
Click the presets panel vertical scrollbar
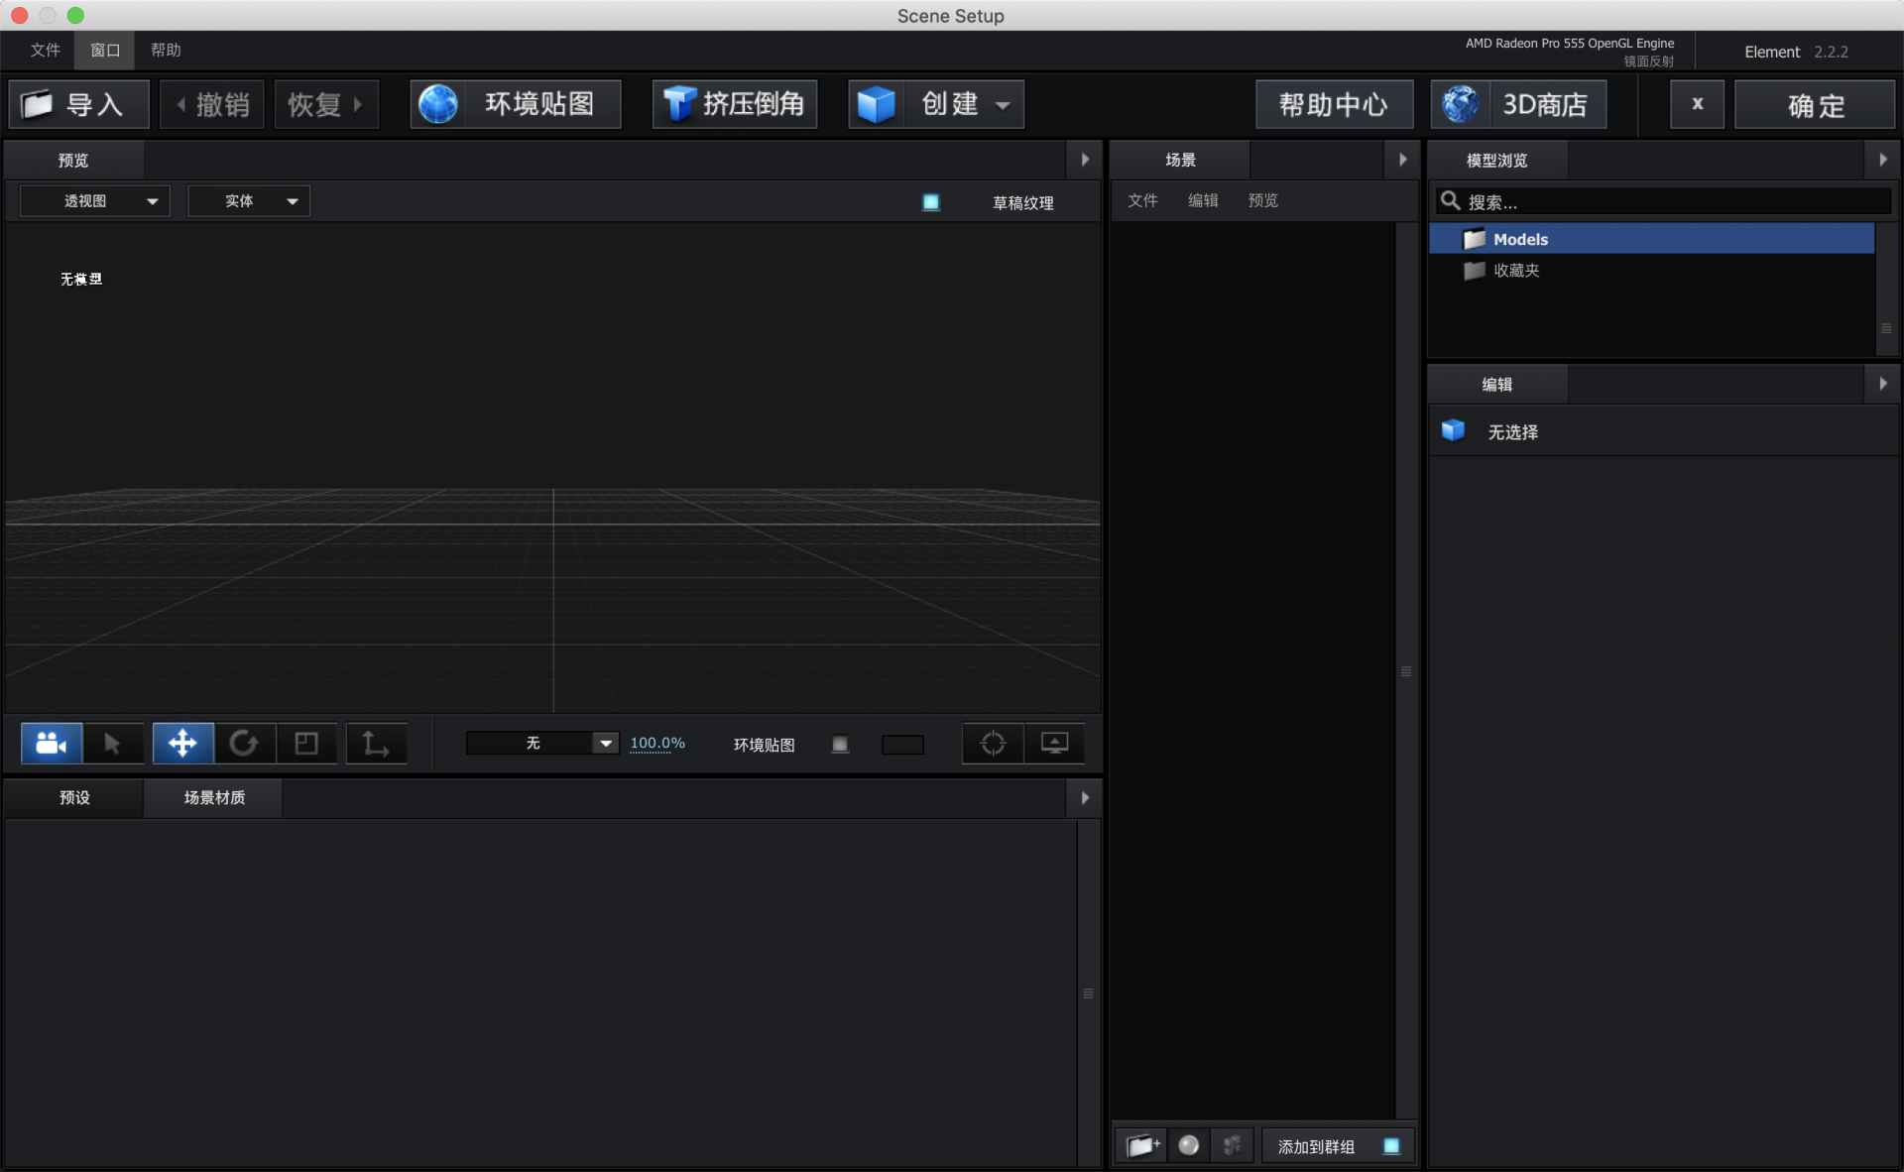[x=1088, y=993]
